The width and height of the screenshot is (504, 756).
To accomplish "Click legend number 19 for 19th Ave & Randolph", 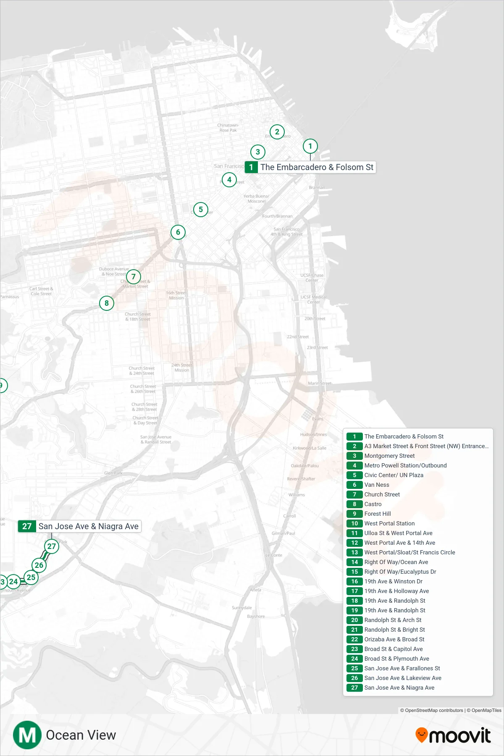I will 354,610.
